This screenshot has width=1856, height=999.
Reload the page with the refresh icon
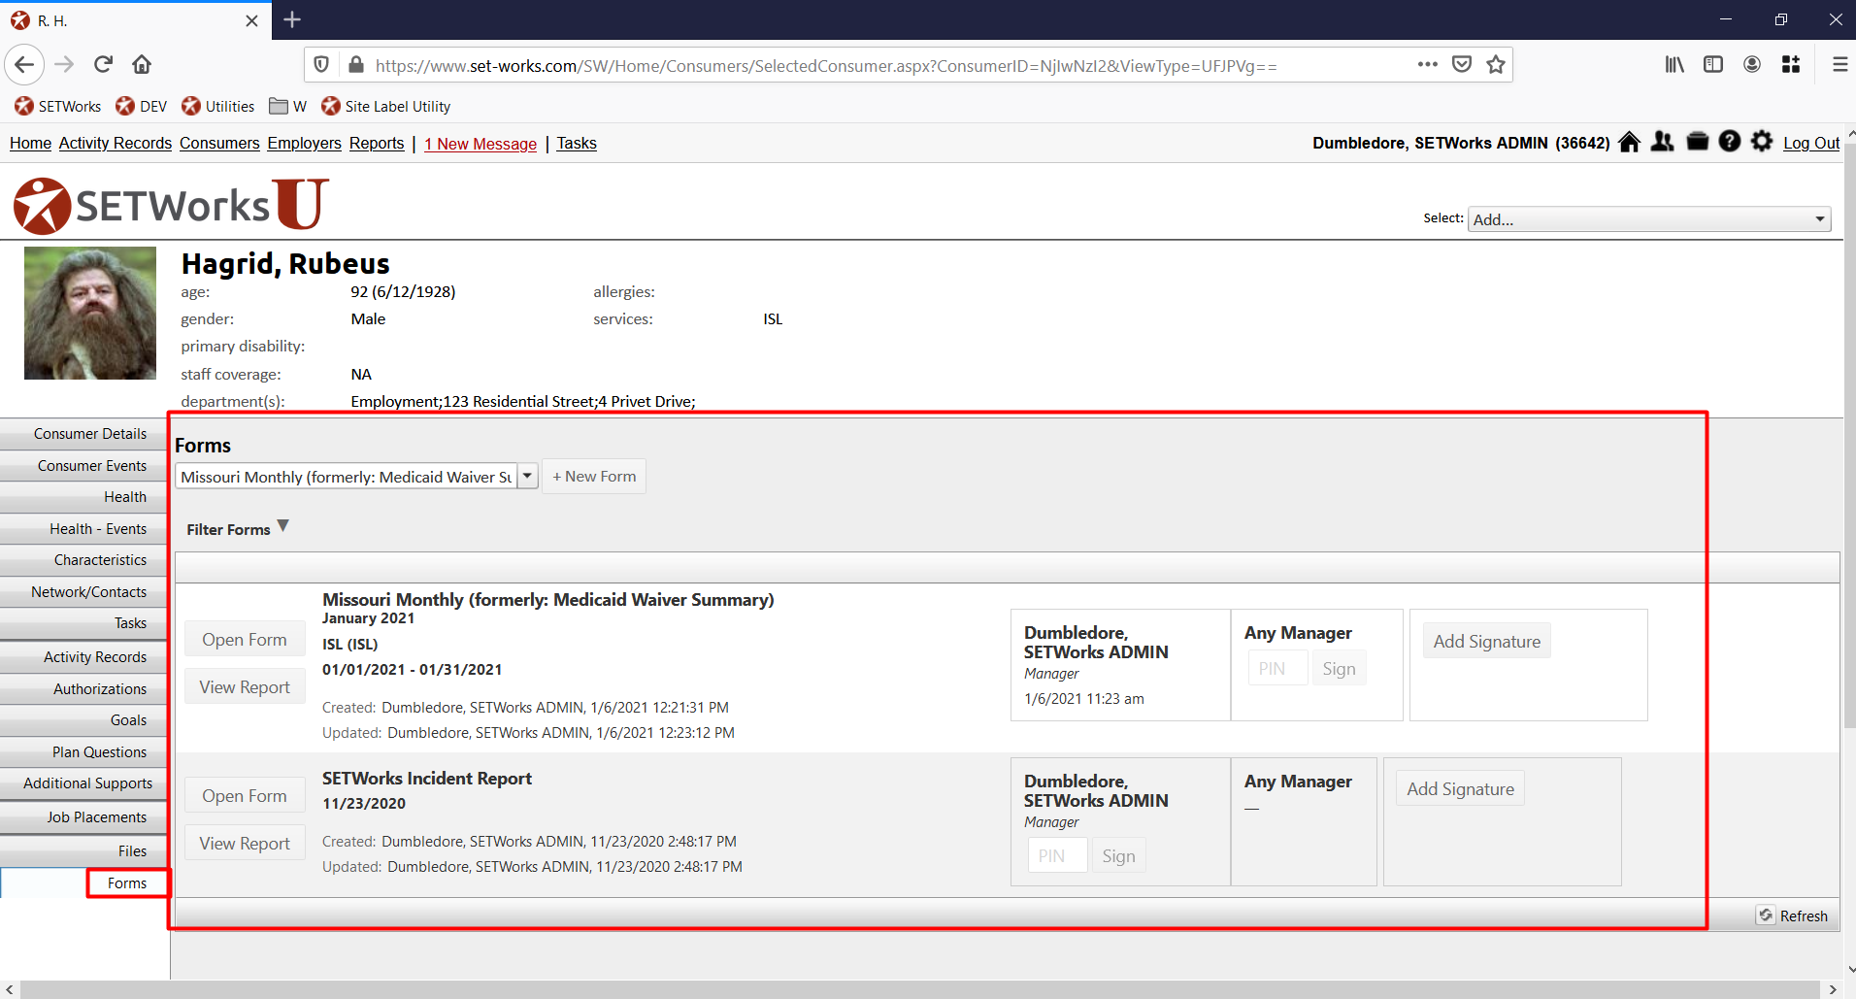103,65
